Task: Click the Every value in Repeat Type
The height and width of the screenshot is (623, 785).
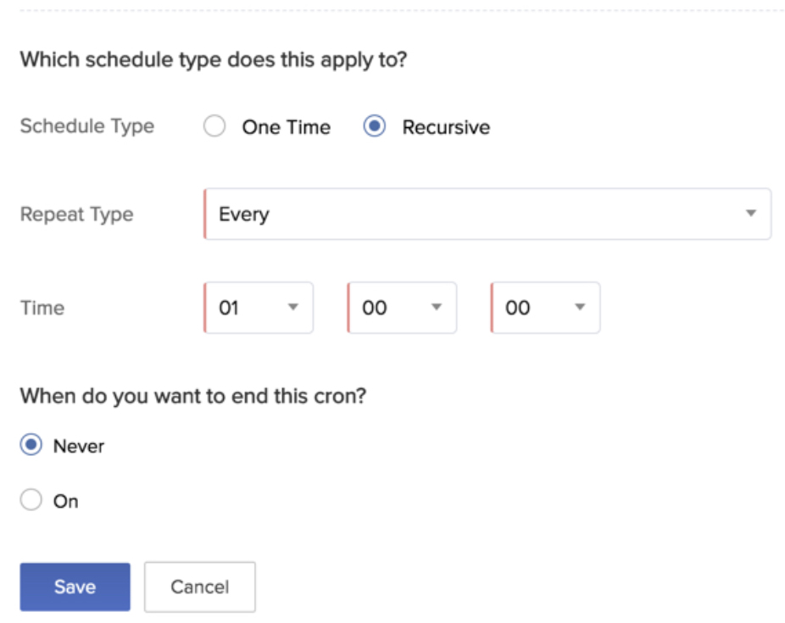Action: (x=244, y=214)
